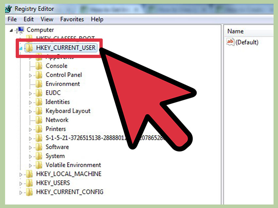The height and width of the screenshot is (208, 278).
Task: Expand the Control Panel key
Action: tap(30, 75)
